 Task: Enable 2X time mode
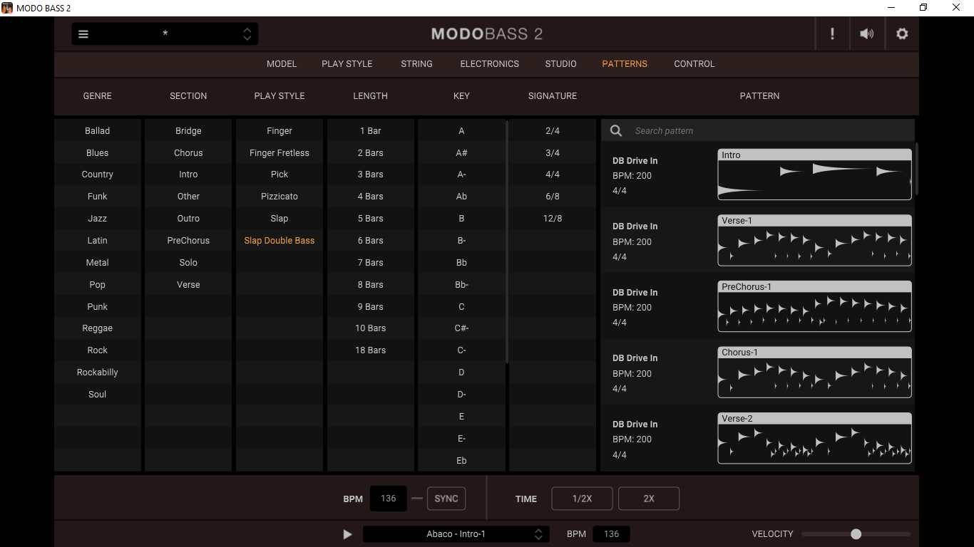coord(649,499)
